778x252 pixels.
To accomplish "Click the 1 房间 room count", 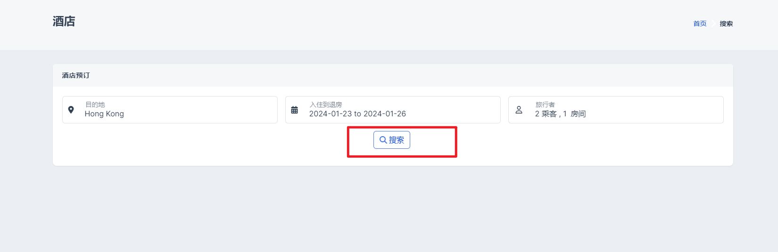I will point(574,114).
